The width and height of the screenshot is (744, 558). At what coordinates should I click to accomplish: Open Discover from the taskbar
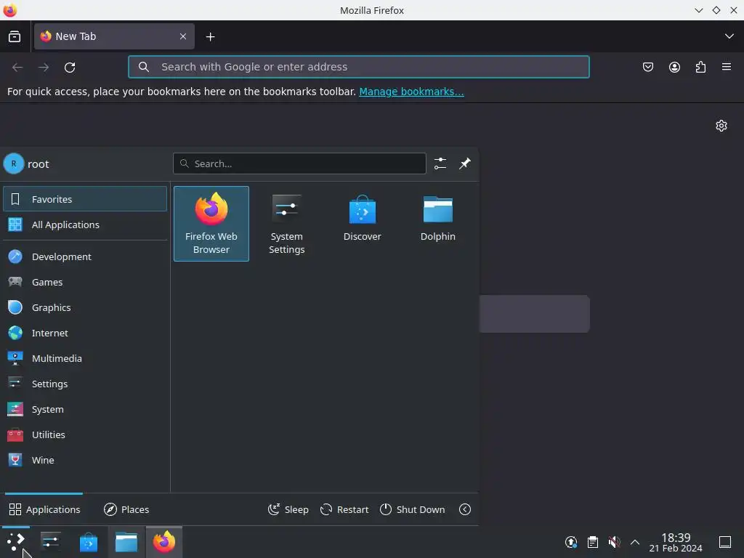tap(88, 541)
